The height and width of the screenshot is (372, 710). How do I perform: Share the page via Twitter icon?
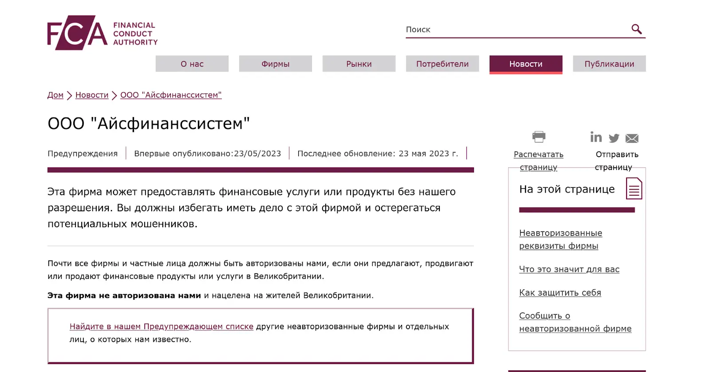pos(614,138)
